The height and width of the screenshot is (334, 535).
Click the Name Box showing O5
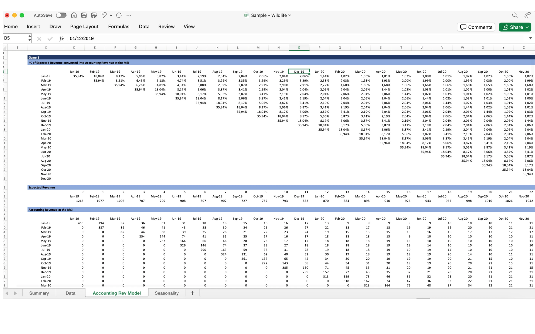15,38
